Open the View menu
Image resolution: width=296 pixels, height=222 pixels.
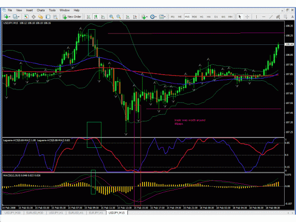point(19,10)
